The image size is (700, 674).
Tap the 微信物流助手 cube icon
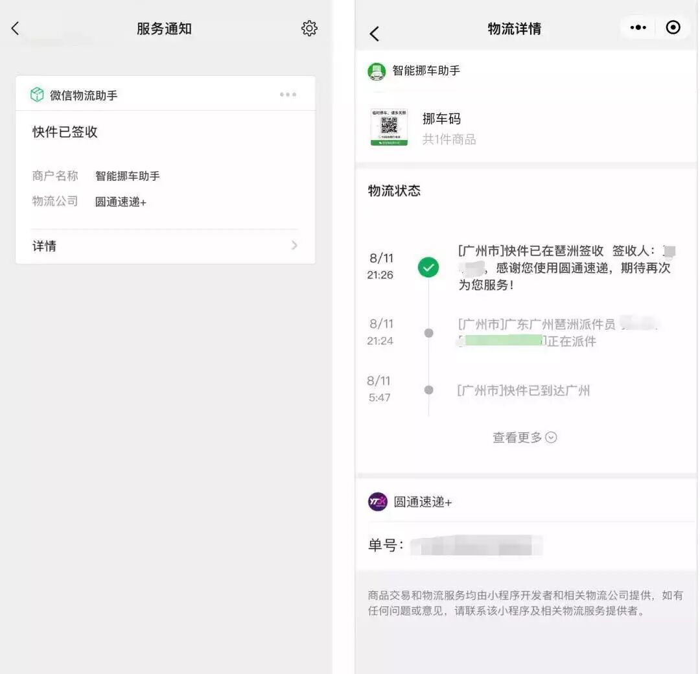pos(37,95)
